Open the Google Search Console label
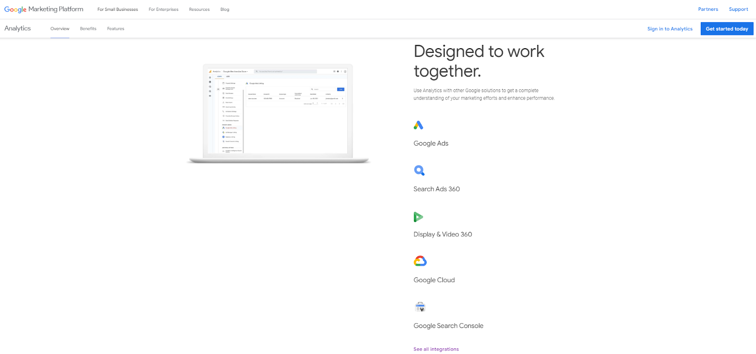The image size is (756, 354). tap(448, 326)
